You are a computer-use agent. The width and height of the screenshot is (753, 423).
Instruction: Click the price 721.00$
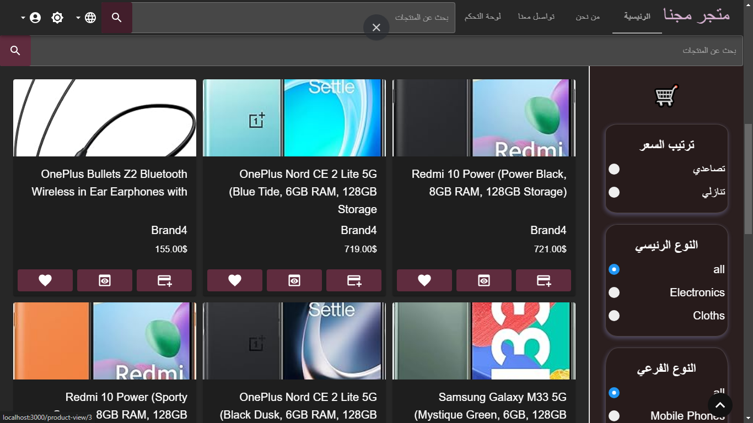pyautogui.click(x=550, y=249)
